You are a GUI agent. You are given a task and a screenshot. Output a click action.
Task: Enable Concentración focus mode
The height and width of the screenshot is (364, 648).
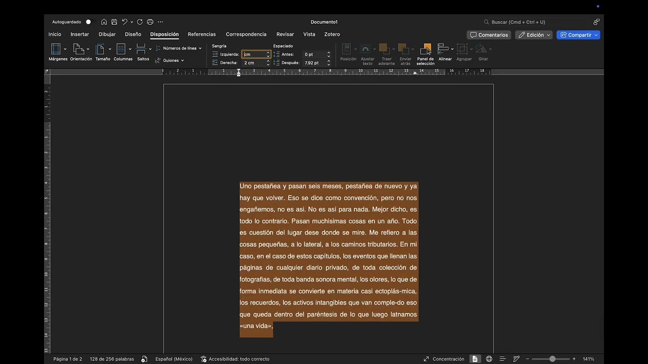(x=444, y=359)
